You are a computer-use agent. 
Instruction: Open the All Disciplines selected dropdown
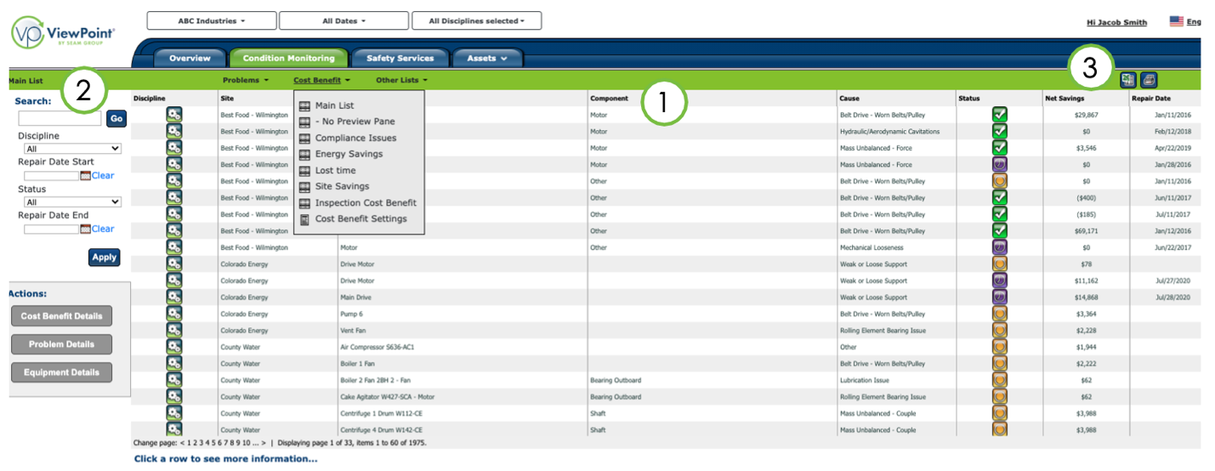[476, 20]
